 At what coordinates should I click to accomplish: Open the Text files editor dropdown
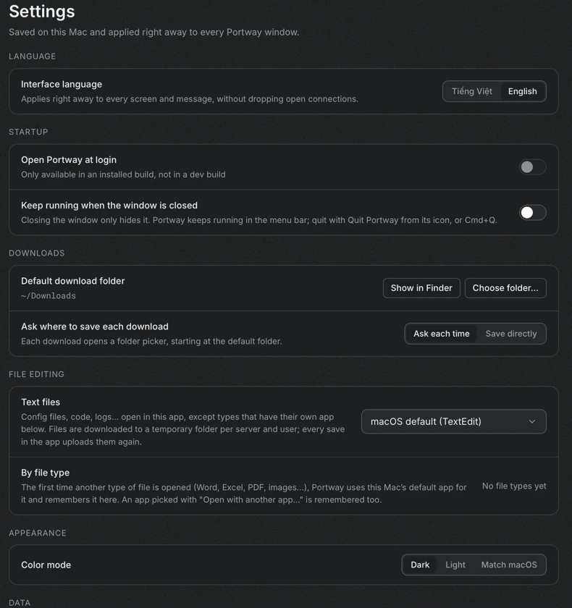pyautogui.click(x=454, y=421)
